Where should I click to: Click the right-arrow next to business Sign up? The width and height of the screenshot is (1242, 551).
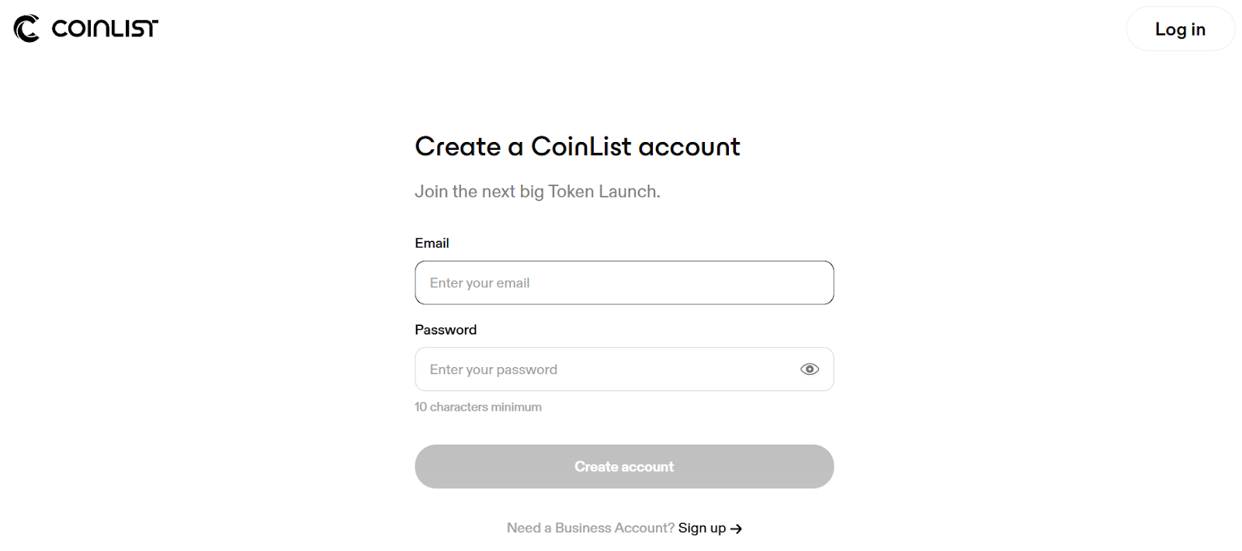(x=736, y=528)
